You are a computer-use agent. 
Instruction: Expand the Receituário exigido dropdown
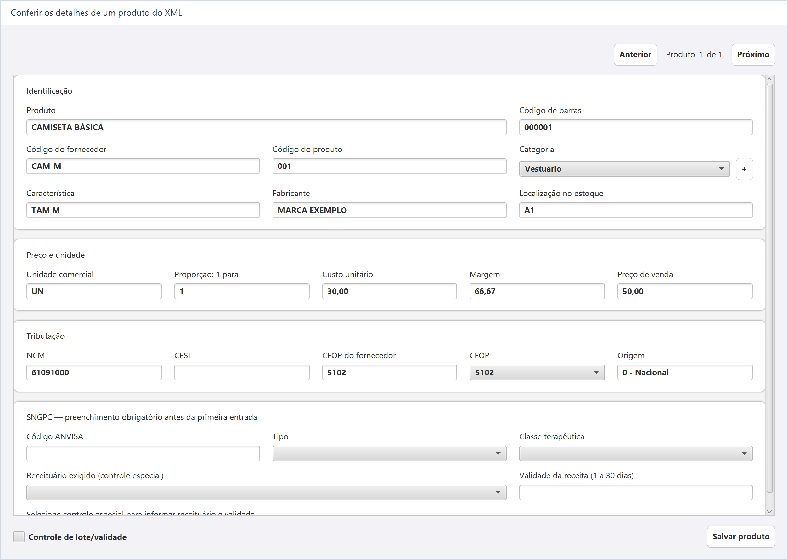tap(266, 492)
